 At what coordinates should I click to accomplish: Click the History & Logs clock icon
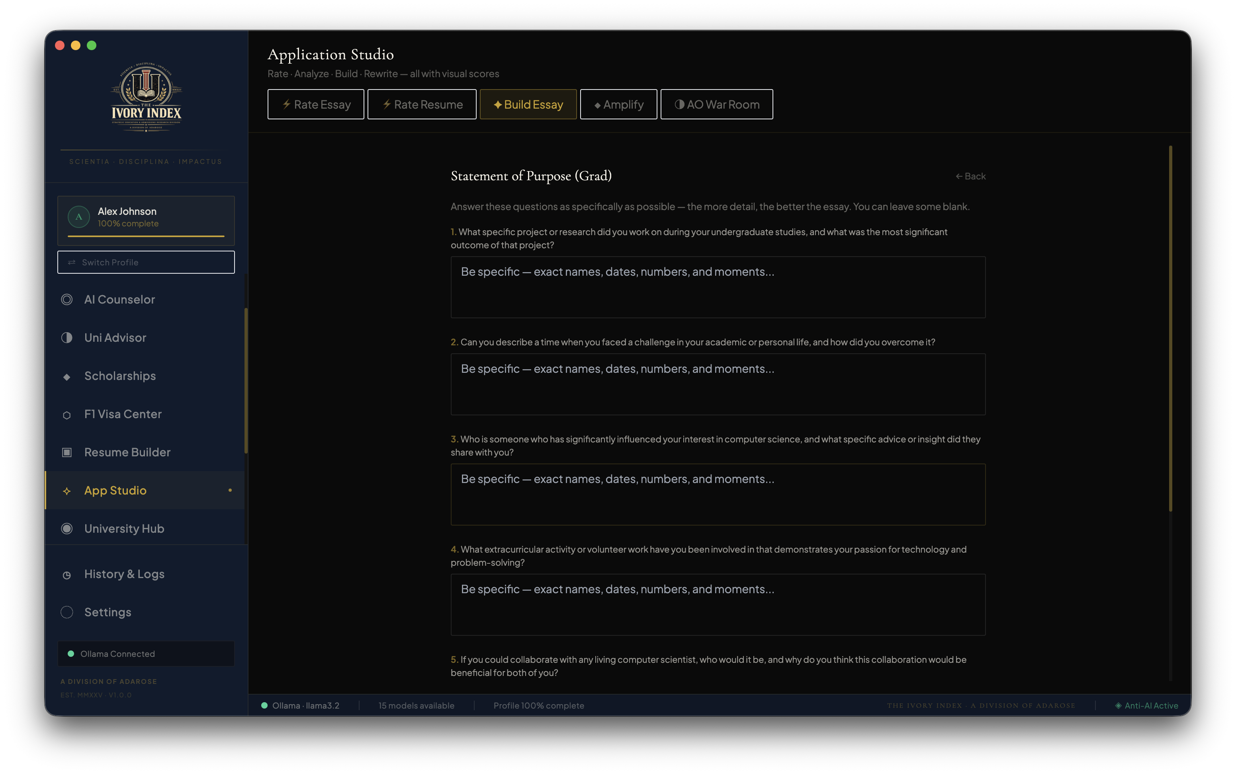pos(66,575)
